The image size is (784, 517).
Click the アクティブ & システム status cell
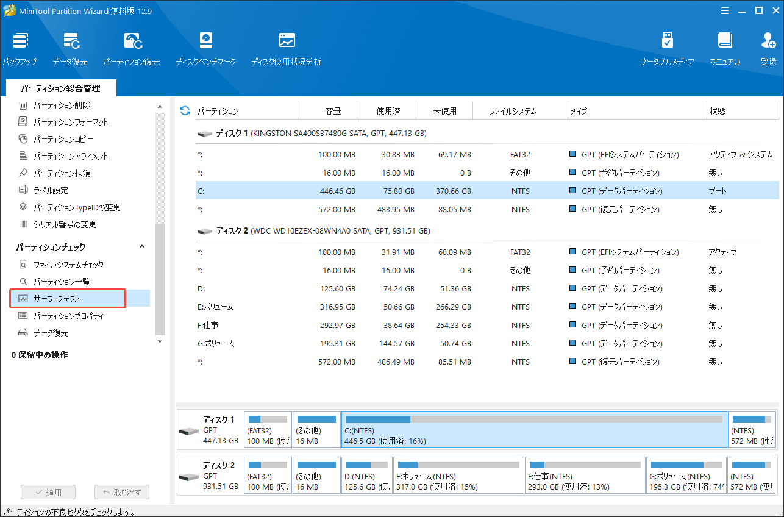741,154
